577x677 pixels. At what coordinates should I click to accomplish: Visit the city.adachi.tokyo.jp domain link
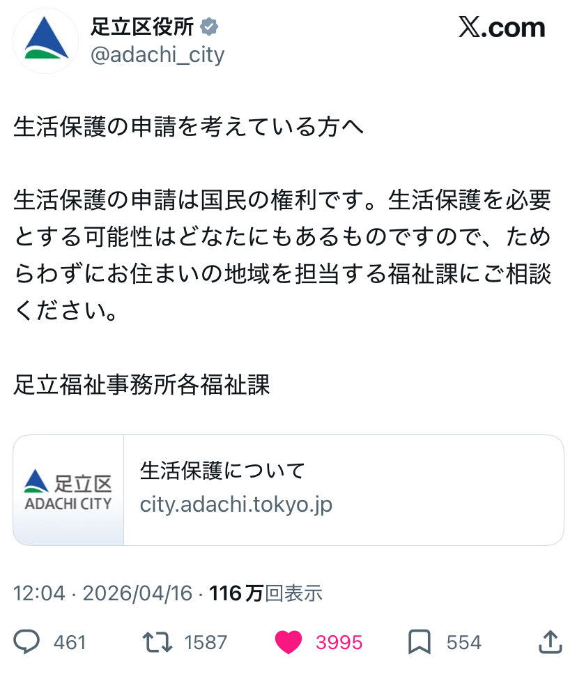point(236,504)
